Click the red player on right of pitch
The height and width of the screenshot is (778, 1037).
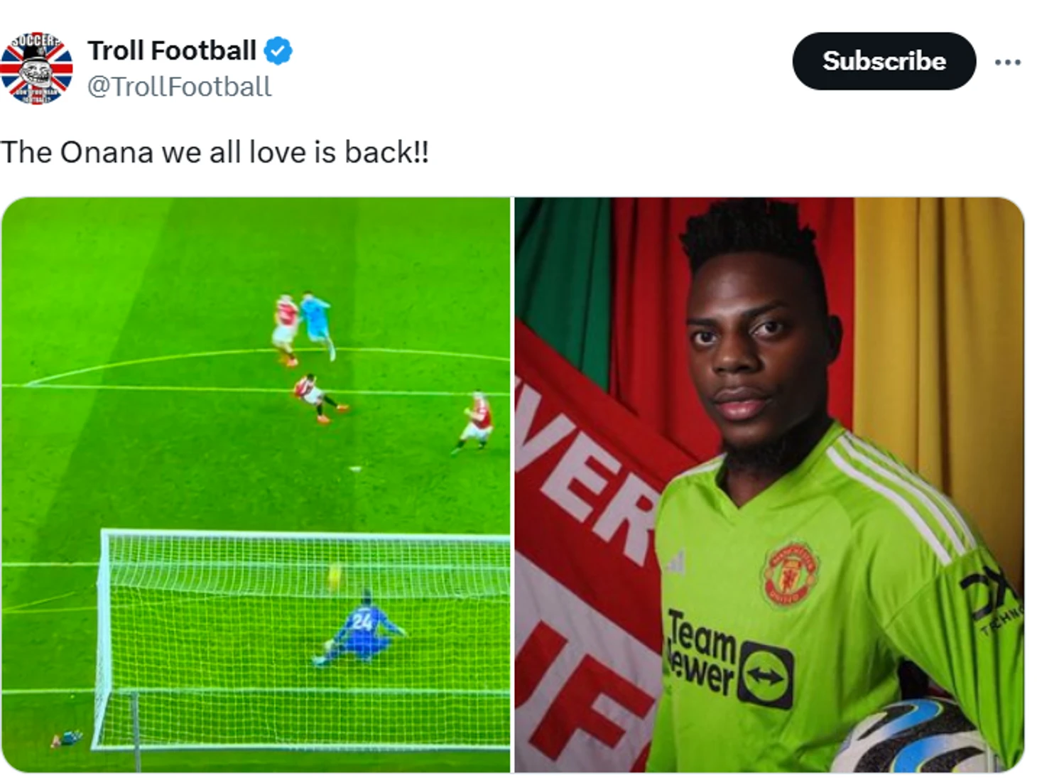[474, 423]
